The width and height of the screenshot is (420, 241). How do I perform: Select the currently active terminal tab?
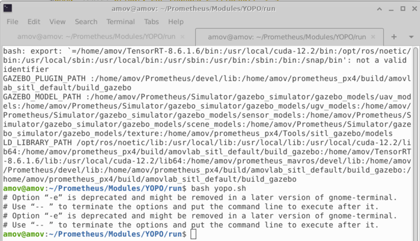[287, 37]
